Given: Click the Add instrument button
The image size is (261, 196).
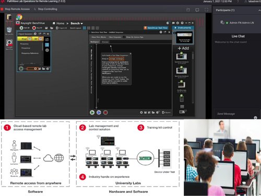Looking at the screenshot, I should tap(183, 48).
